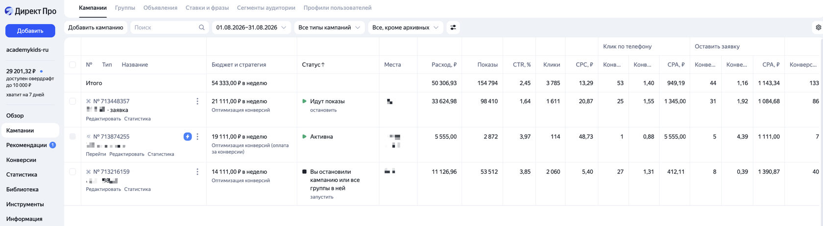Open the date range dropdown 01.08.2026–31.08.2026

251,27
